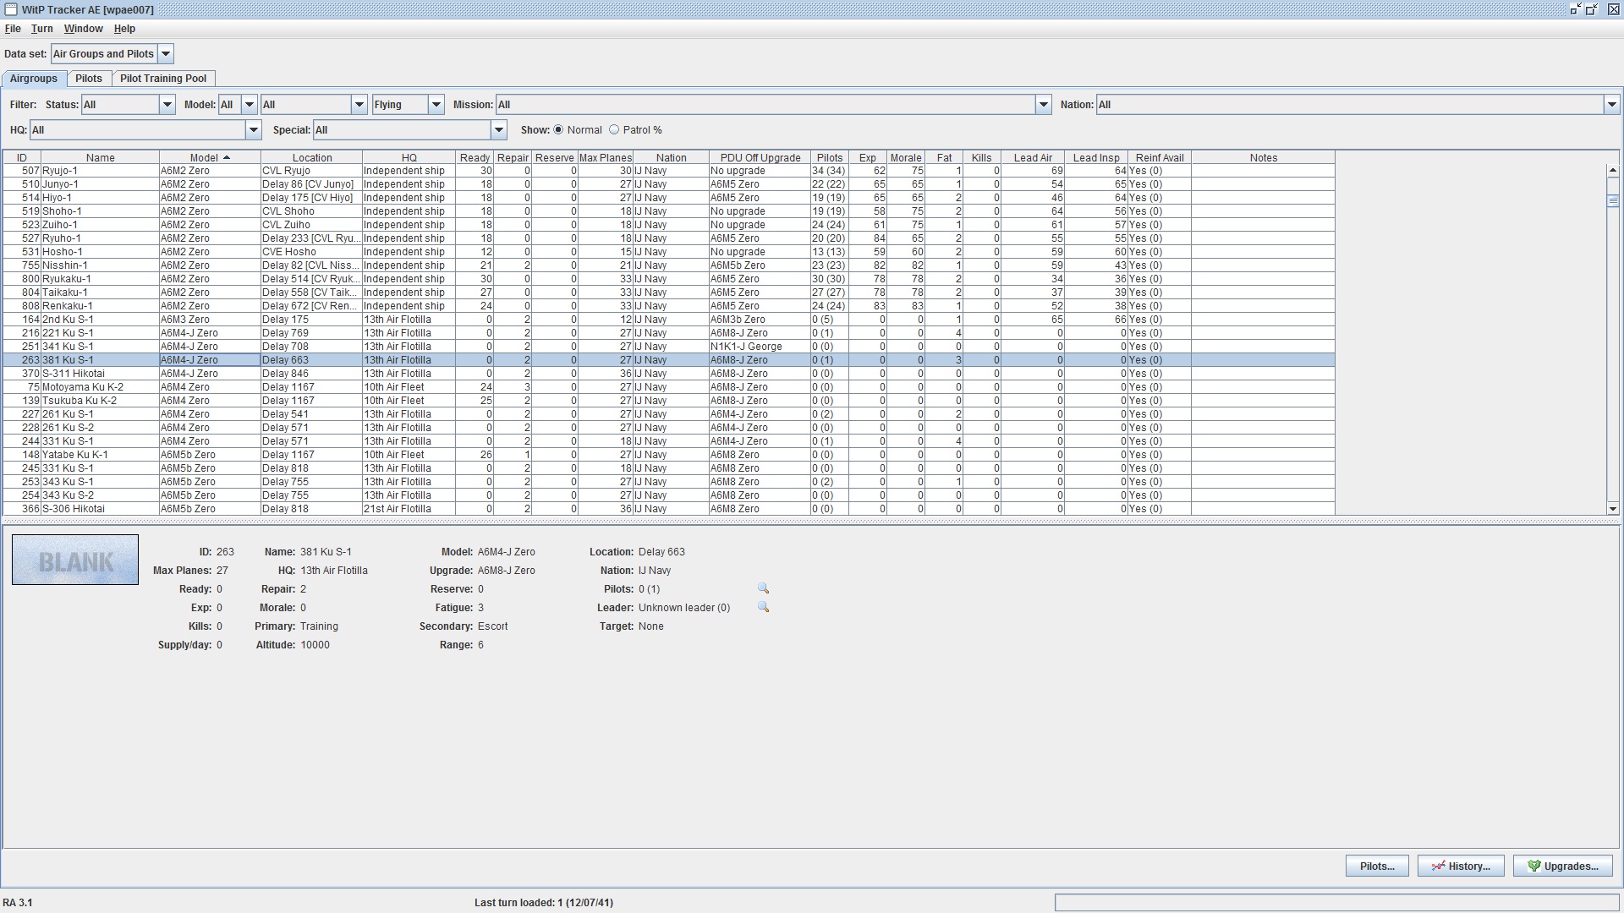1624x913 pixels.
Task: Expand the Data set dropdown
Action: tap(166, 53)
